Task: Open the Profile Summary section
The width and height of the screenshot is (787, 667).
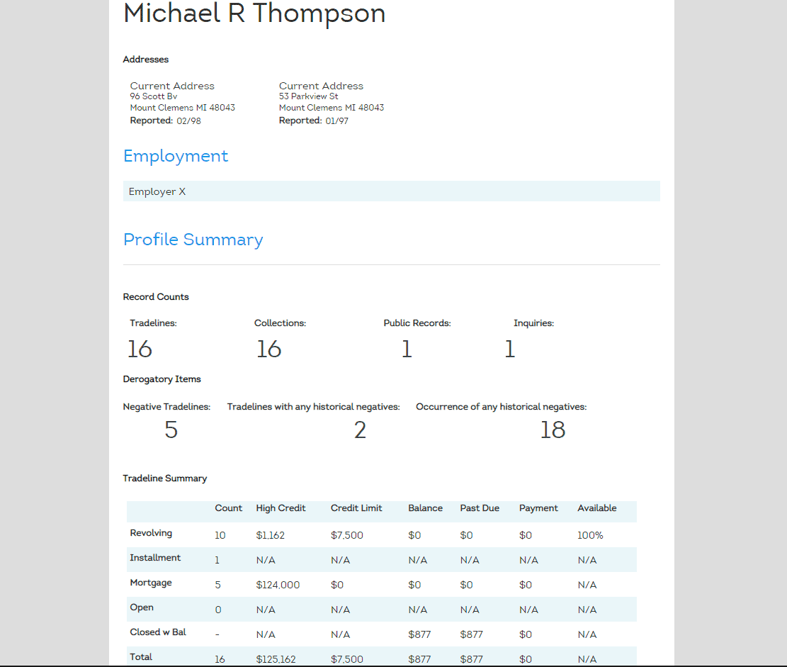Action: (x=193, y=240)
